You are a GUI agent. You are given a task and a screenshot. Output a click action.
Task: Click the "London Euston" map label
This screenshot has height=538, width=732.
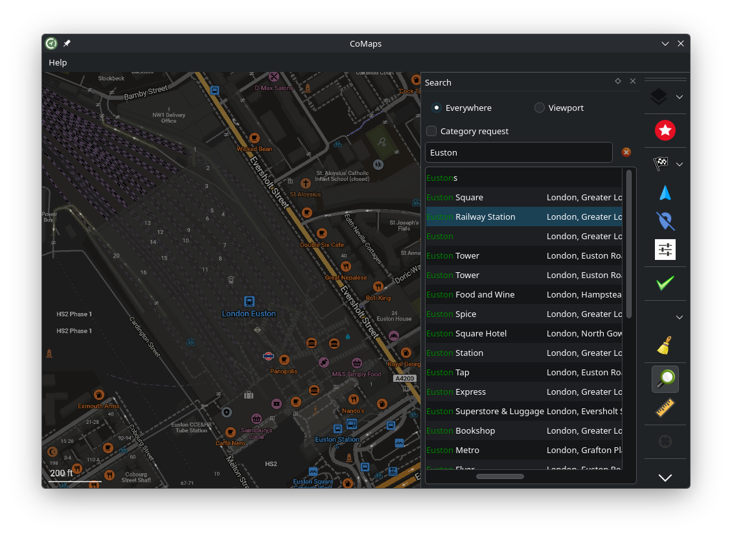249,314
